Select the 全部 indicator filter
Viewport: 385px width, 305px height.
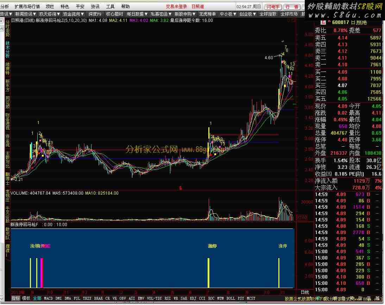pyautogui.click(x=37, y=298)
